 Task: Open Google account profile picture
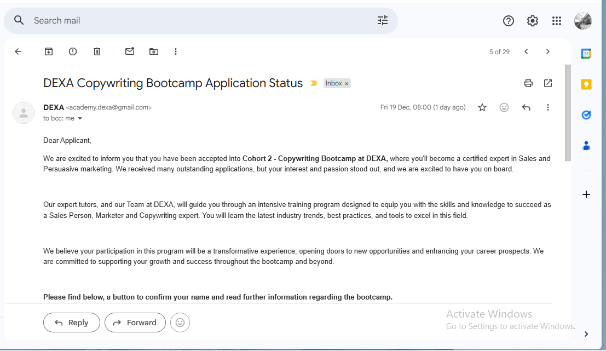583,21
